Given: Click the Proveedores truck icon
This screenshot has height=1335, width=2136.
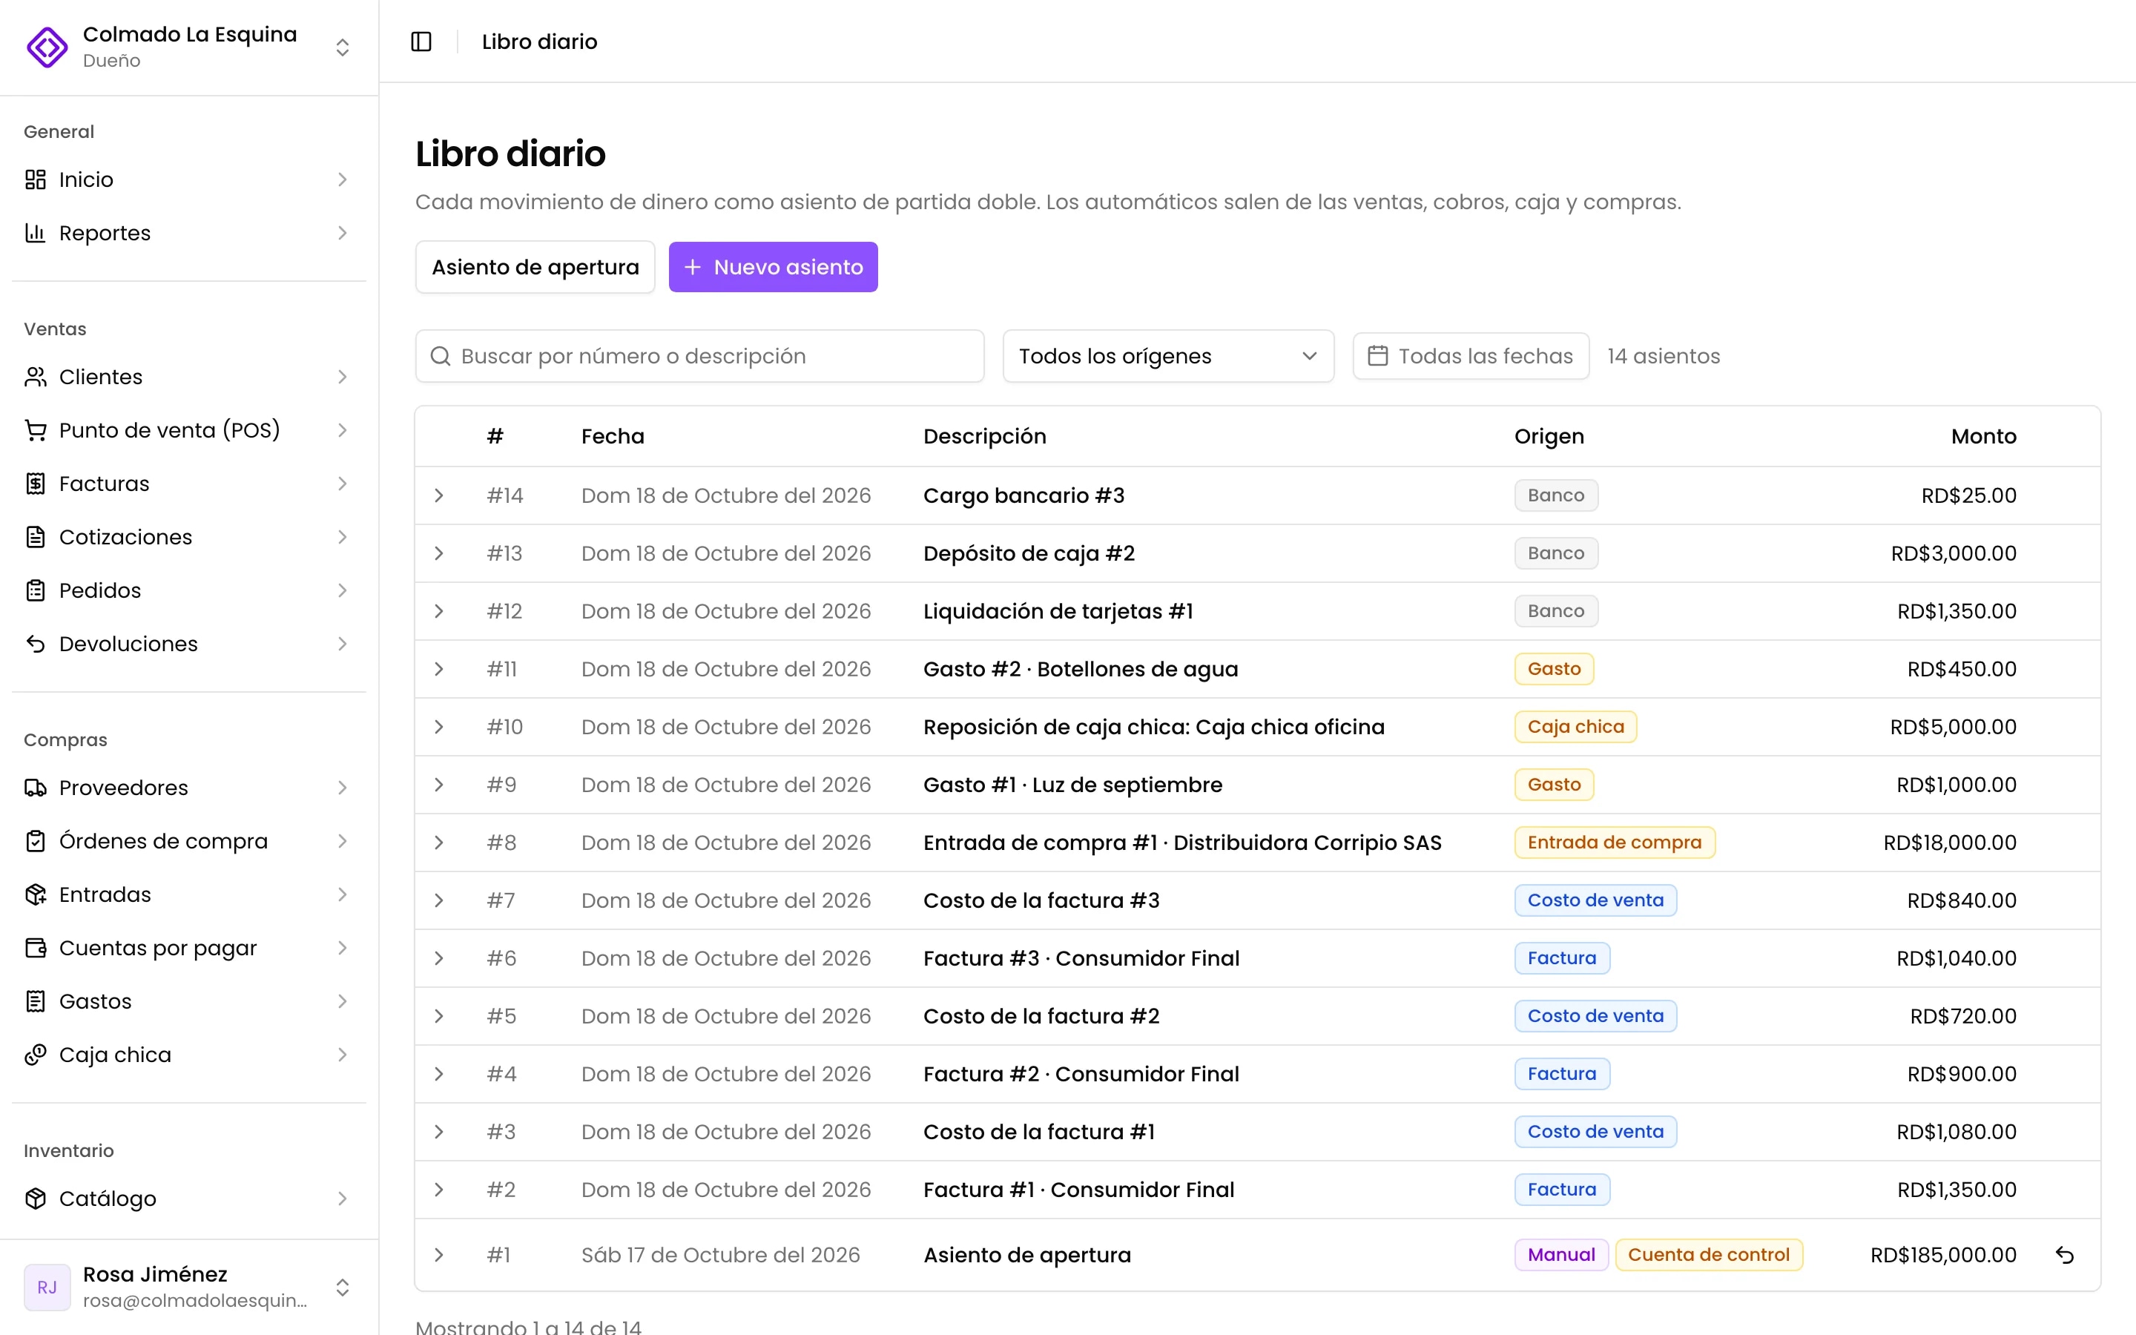Looking at the screenshot, I should (36, 788).
